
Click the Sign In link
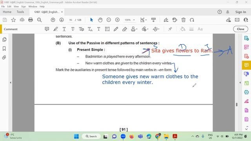(240, 12)
